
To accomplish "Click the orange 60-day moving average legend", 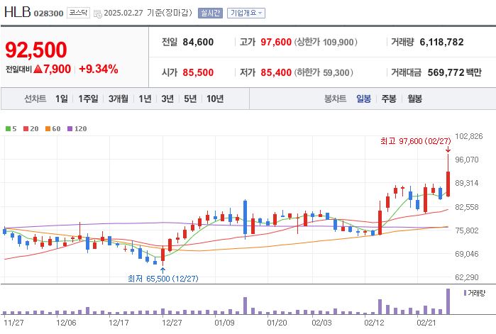I will coord(53,128).
